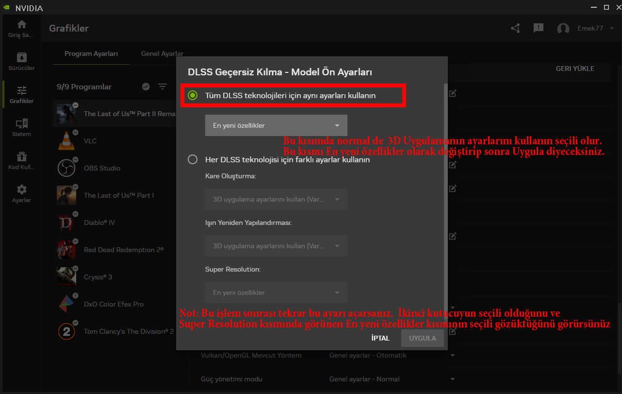Click the share icon in header
622x394 pixels.
tap(515, 28)
